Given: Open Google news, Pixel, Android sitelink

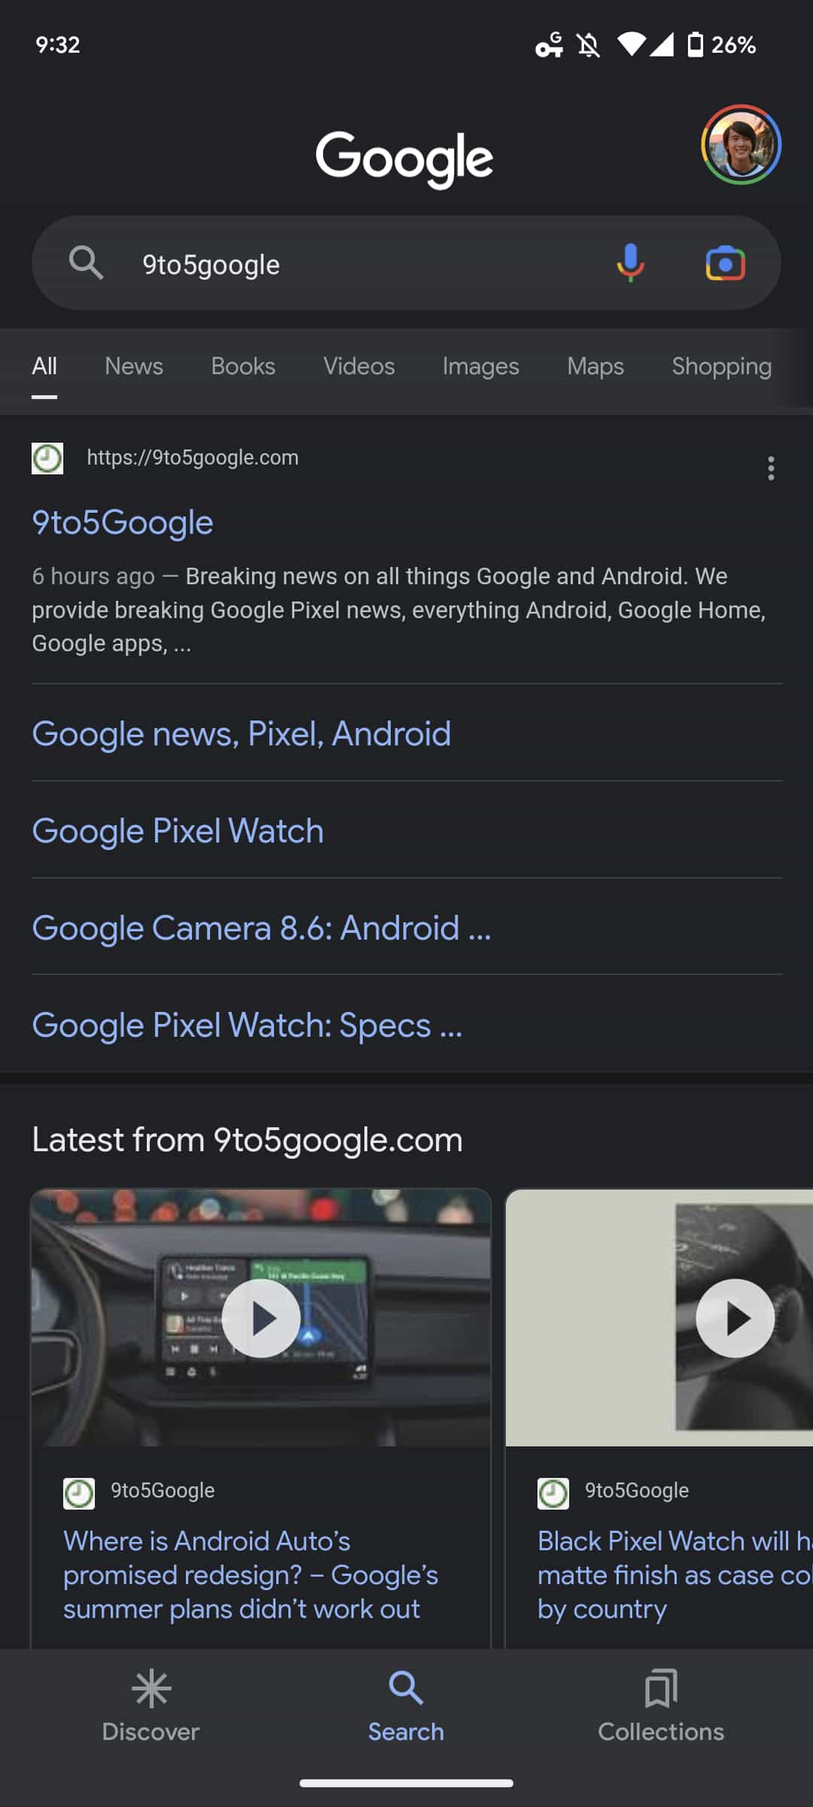Looking at the screenshot, I should click(242, 734).
